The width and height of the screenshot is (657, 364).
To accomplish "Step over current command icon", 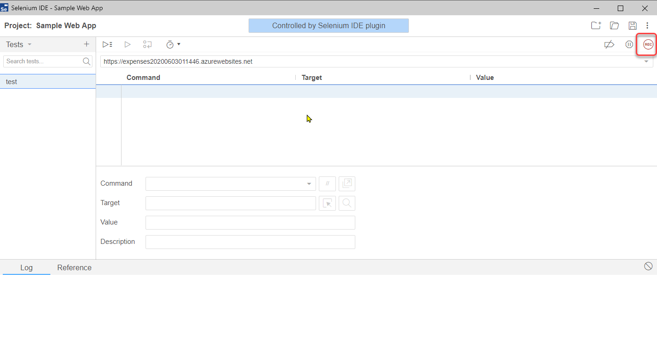I will (x=147, y=44).
